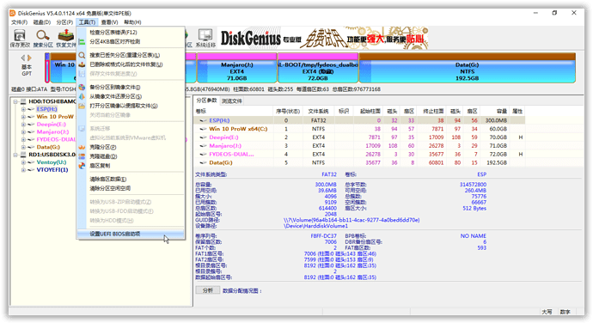Select the Deepin(E:) row in partition table

(x=359, y=137)
